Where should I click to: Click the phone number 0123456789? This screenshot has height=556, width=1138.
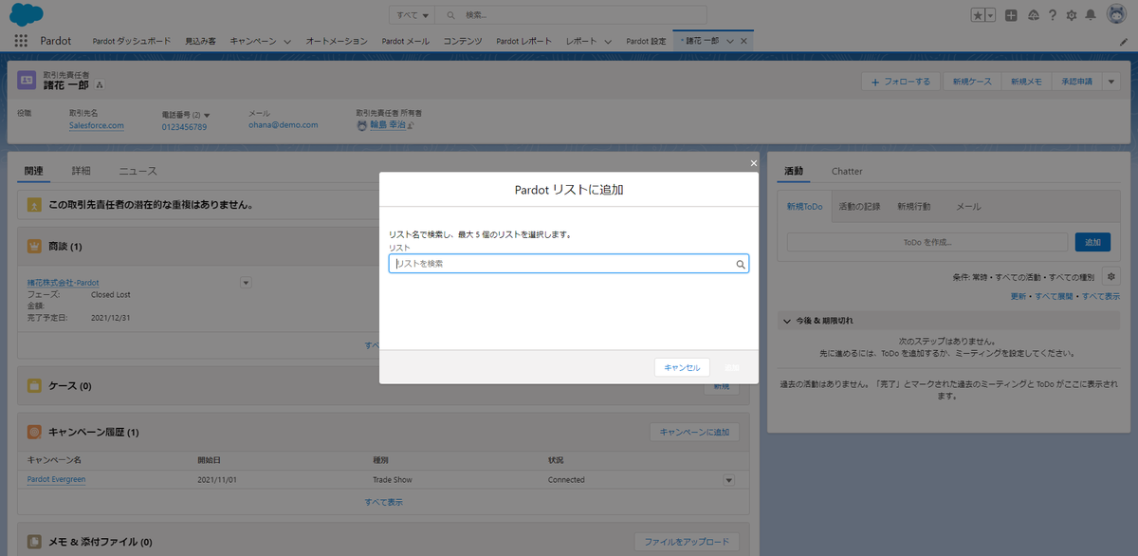(184, 126)
